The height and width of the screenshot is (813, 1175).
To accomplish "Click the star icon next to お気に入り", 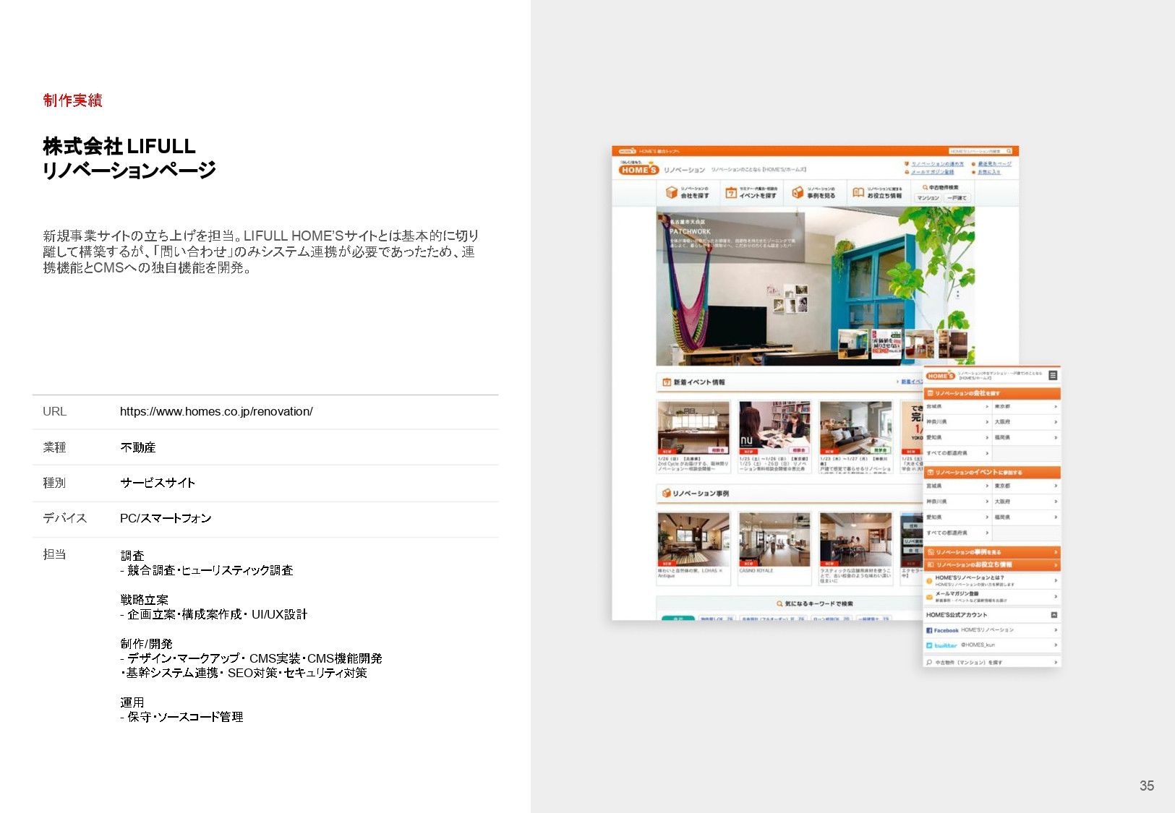I will (x=973, y=173).
